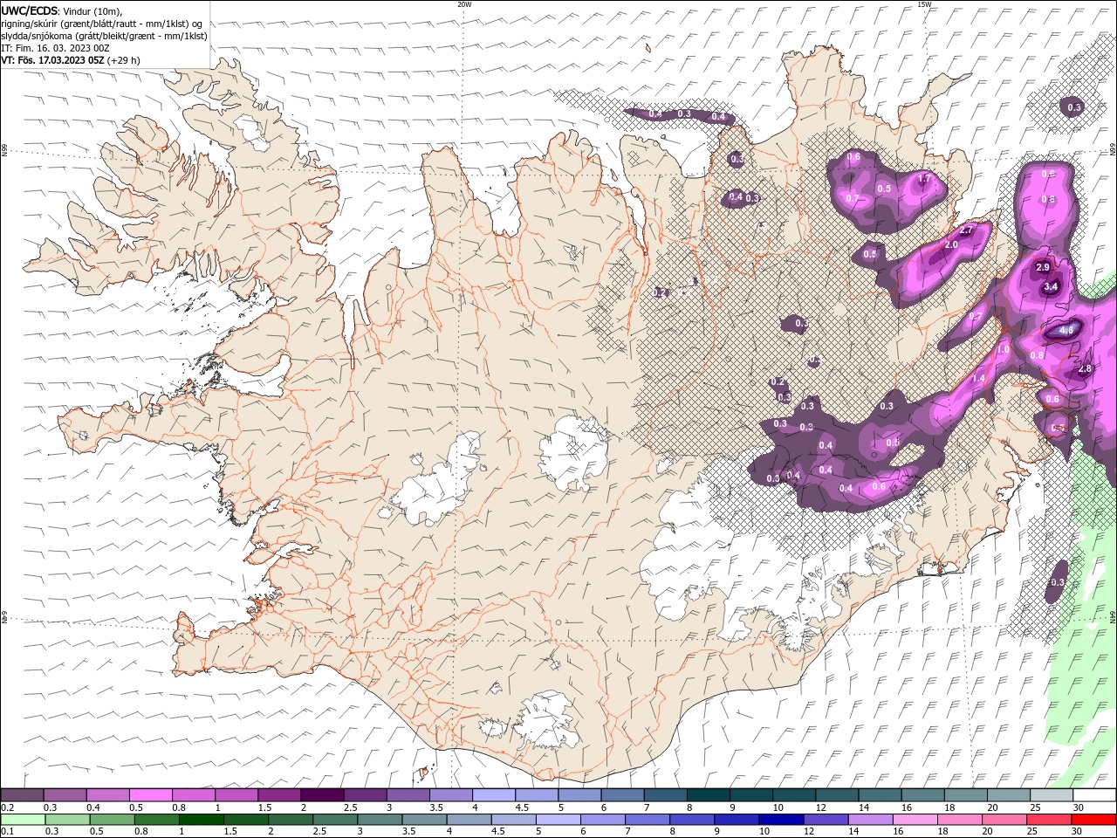1117x838 pixels.
Task: Click the init time 'IT: Fim. 16. 03. 2023 00Z' line
Action: click(55, 48)
